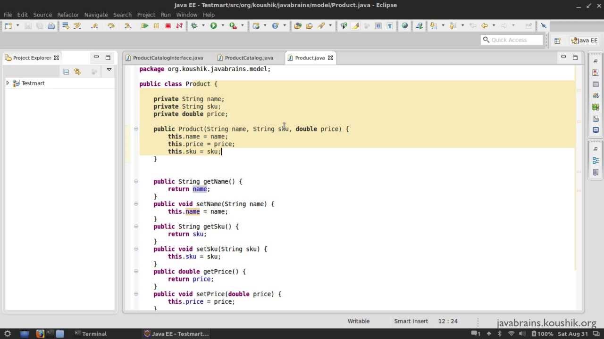Click the Writable status label

point(359,321)
